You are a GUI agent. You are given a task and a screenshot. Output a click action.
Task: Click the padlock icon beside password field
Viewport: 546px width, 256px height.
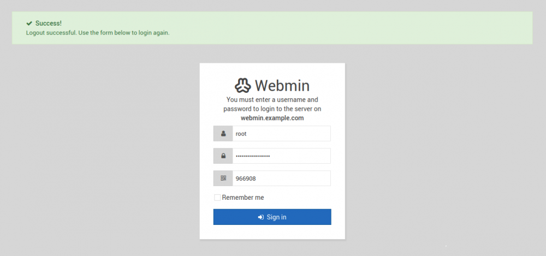click(223, 156)
